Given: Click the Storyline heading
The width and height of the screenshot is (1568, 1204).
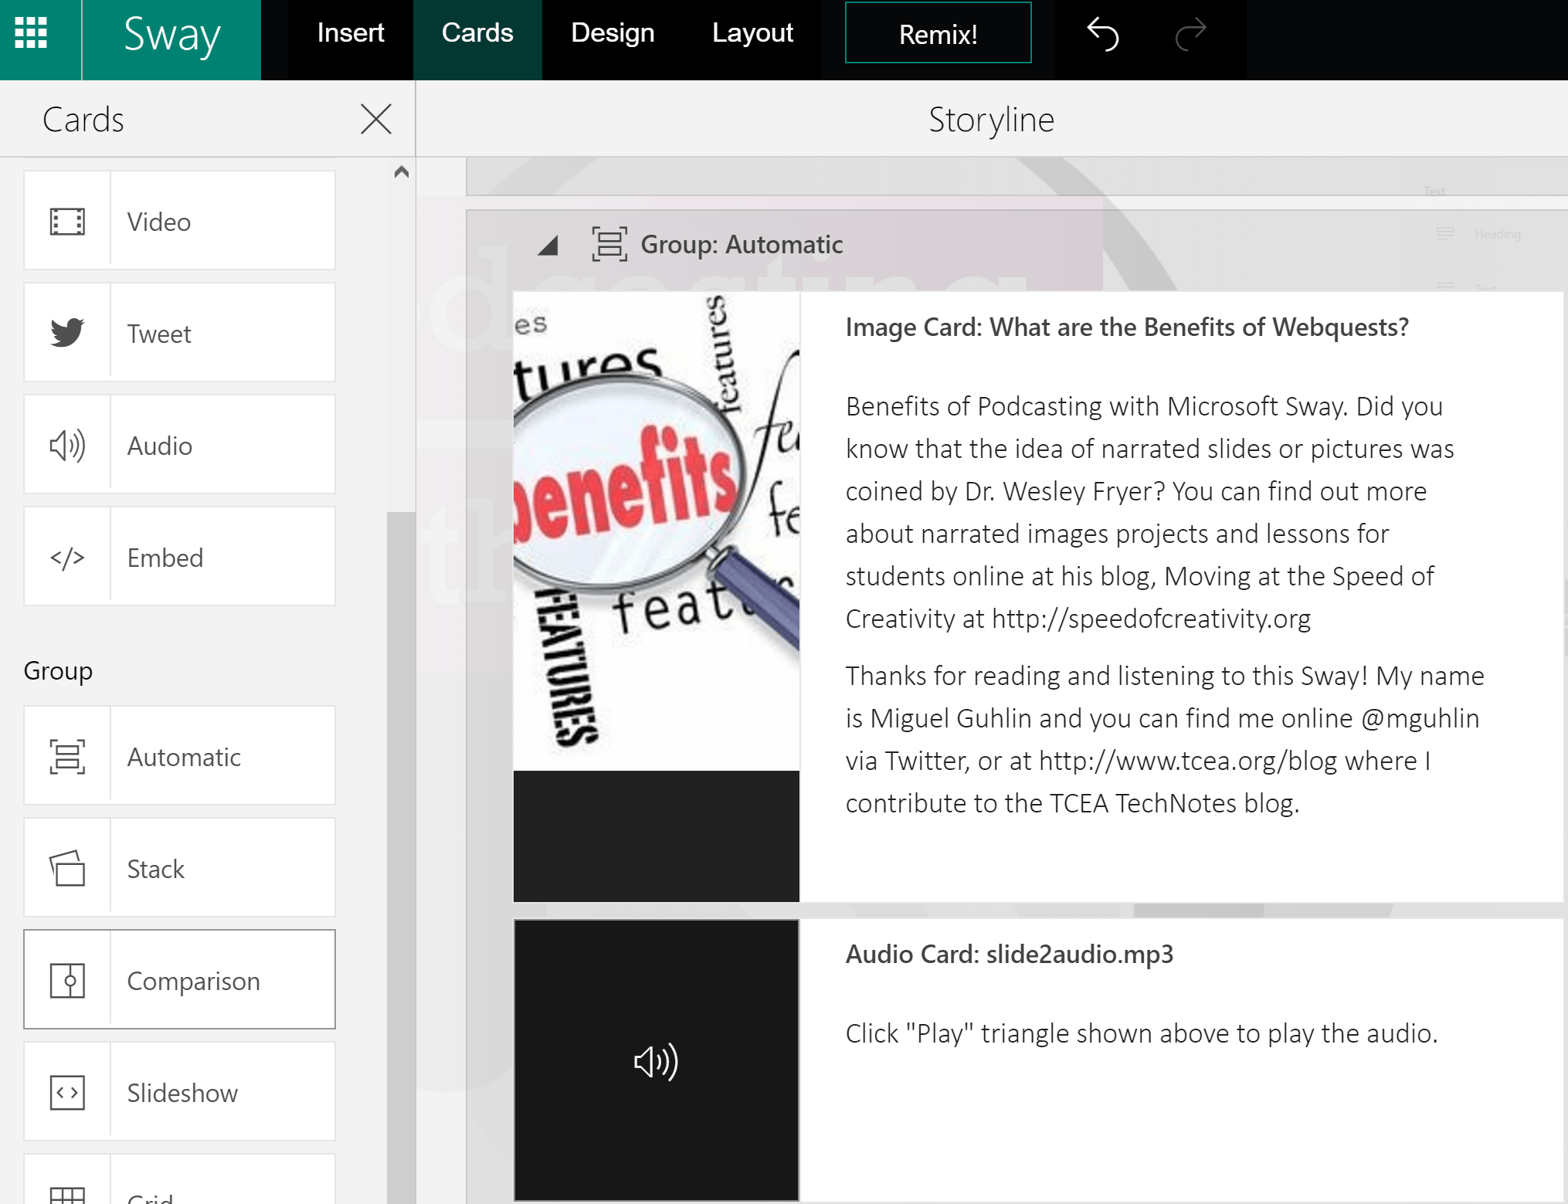Looking at the screenshot, I should [x=991, y=120].
